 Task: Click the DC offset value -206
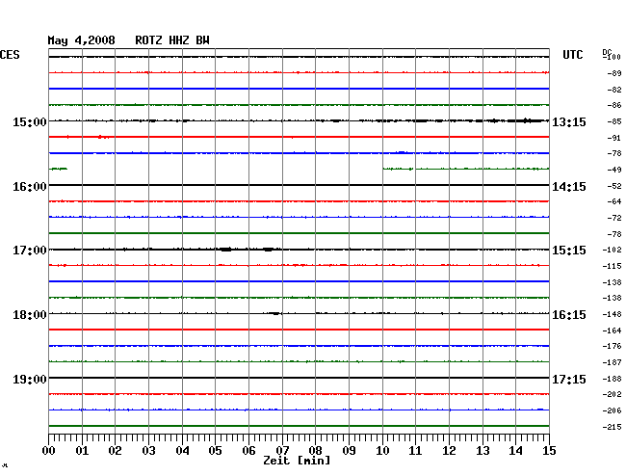pyautogui.click(x=612, y=410)
